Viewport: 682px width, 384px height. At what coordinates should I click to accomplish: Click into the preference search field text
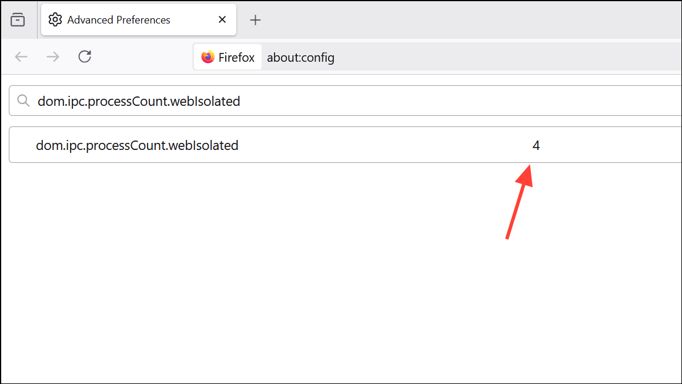tap(139, 101)
